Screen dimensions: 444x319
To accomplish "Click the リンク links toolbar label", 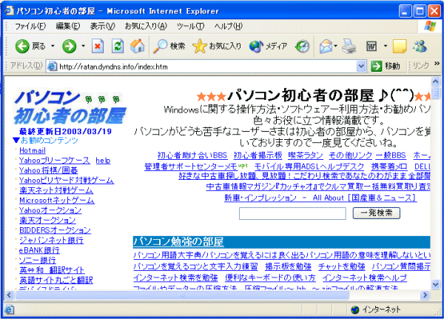I will point(421,66).
